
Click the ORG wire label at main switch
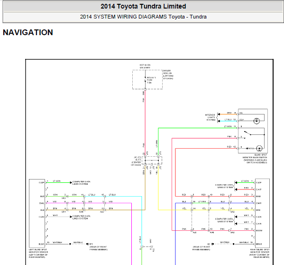coord(229,113)
